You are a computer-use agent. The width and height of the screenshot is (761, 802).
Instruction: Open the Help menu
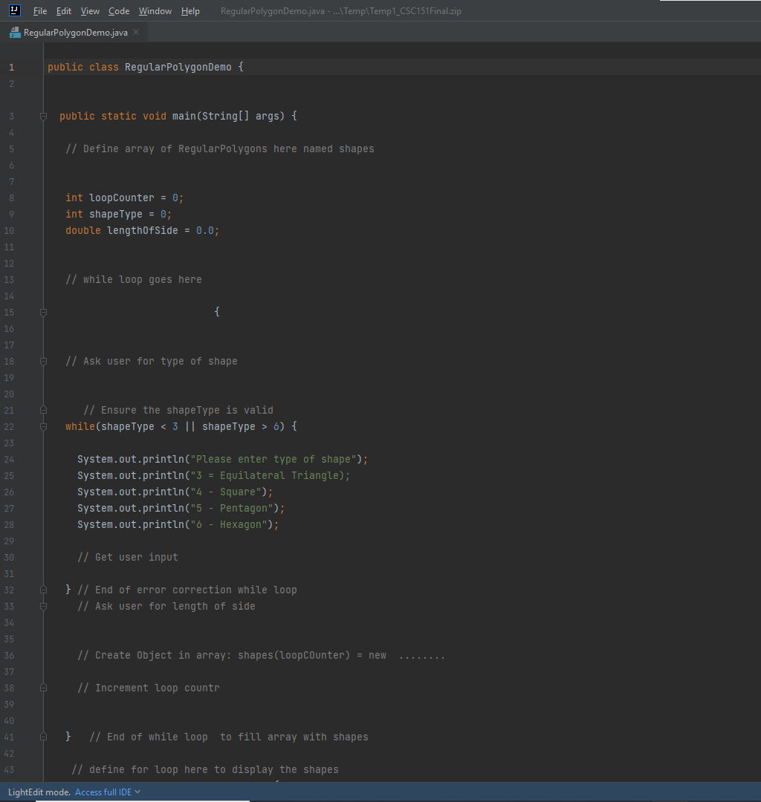point(190,10)
